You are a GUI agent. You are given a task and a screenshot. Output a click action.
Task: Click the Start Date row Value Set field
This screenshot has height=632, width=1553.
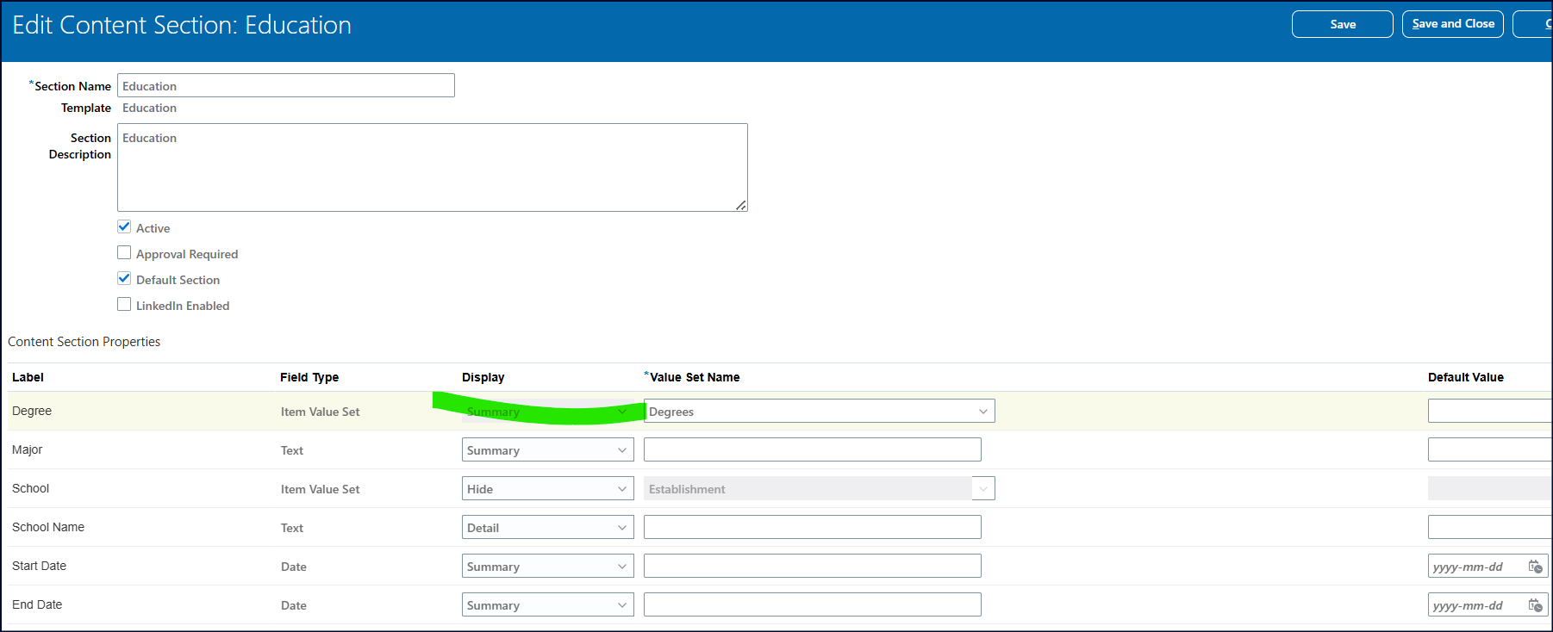(x=813, y=566)
